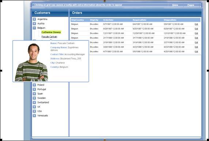Expand the Portugal tree node

coord(34,89)
